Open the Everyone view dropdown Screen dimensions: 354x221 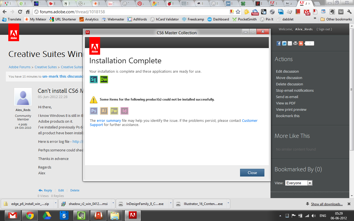299,183
